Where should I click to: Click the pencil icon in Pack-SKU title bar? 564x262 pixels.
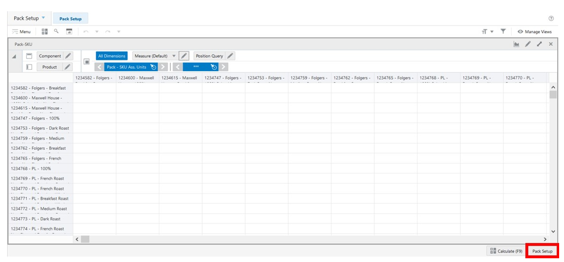click(528, 44)
